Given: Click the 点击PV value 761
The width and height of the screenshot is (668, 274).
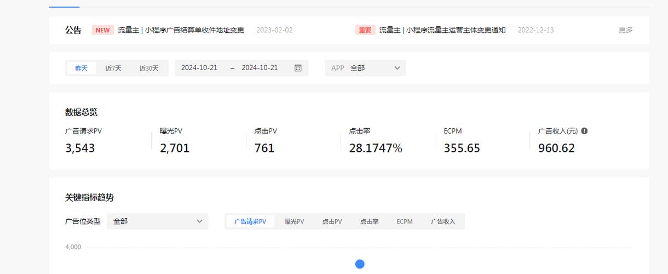Looking at the screenshot, I should (264, 149).
